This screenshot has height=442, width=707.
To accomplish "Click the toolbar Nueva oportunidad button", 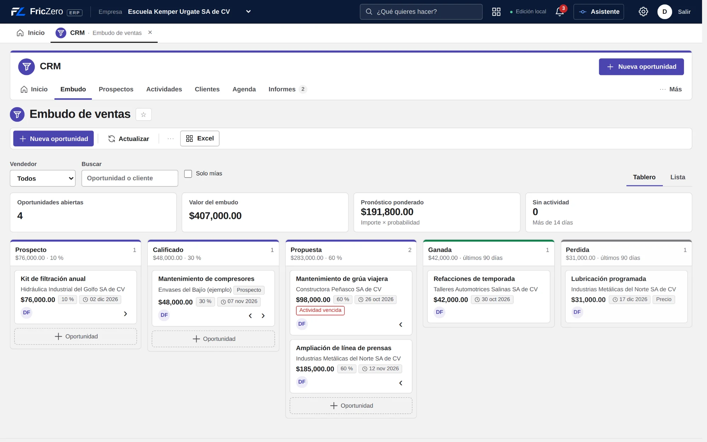I will 53,139.
